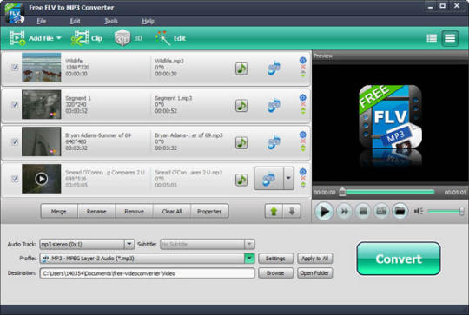This screenshot has width=469, height=315.
Task: Open the 3D settings tool
Action: [x=128, y=38]
